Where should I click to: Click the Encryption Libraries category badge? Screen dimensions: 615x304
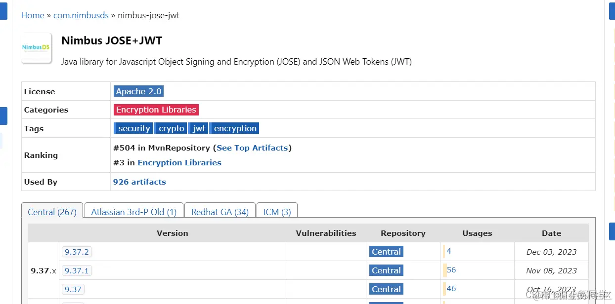click(x=156, y=110)
